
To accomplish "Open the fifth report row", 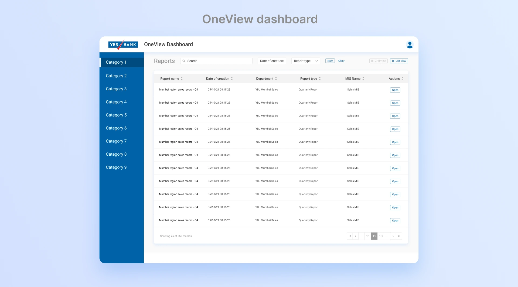I will (395, 142).
